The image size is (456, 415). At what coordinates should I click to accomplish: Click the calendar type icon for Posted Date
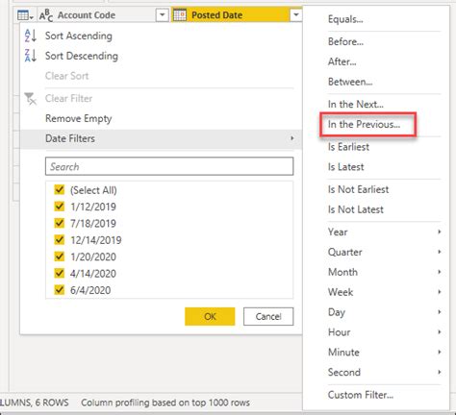coord(180,14)
